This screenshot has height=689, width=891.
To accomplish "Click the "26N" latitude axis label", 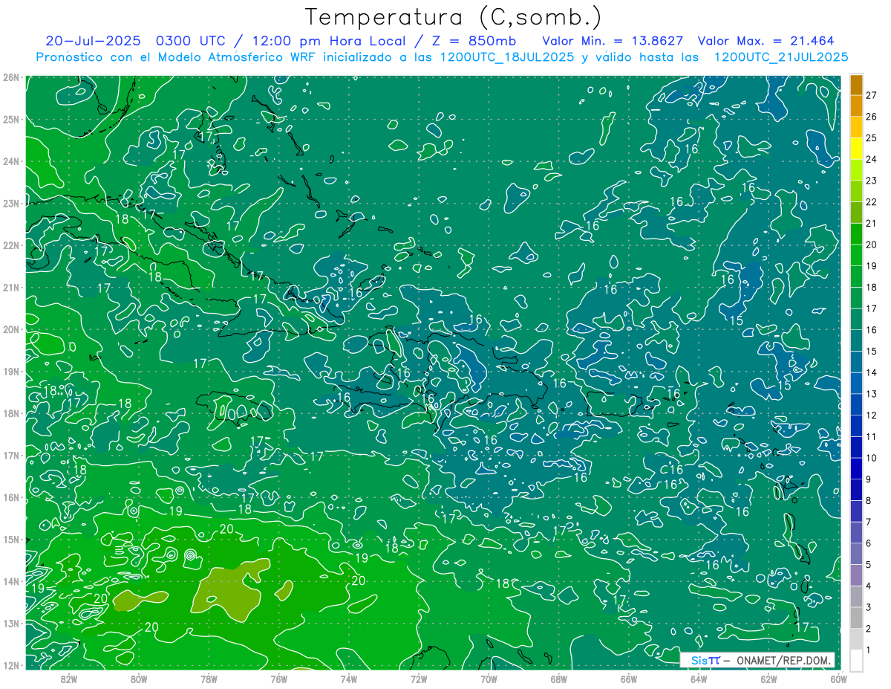I will tap(10, 77).
